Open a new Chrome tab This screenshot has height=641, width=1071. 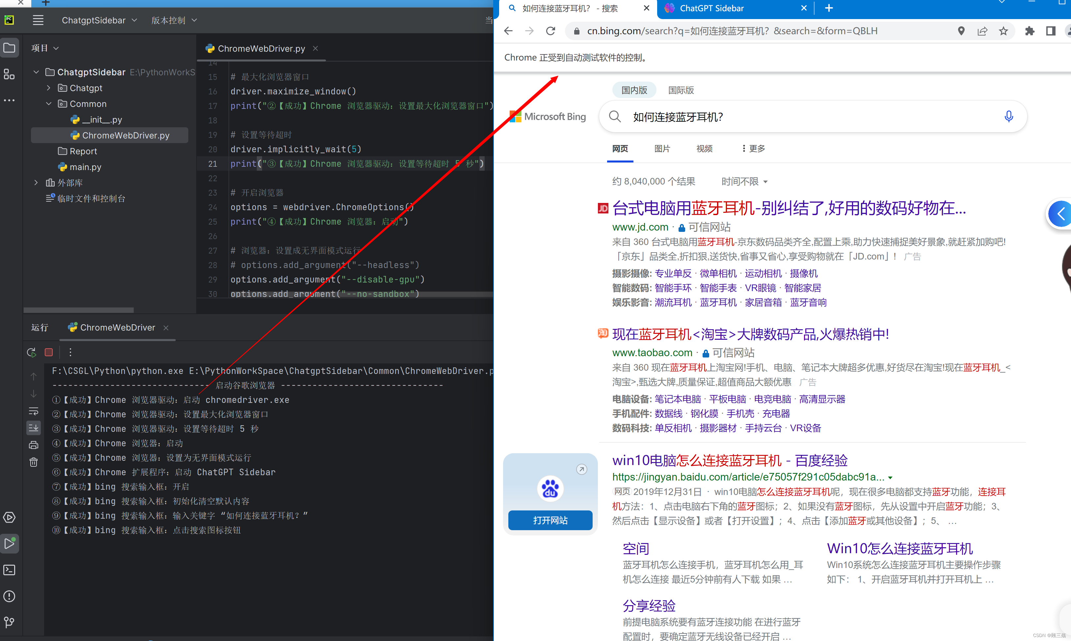click(x=829, y=8)
